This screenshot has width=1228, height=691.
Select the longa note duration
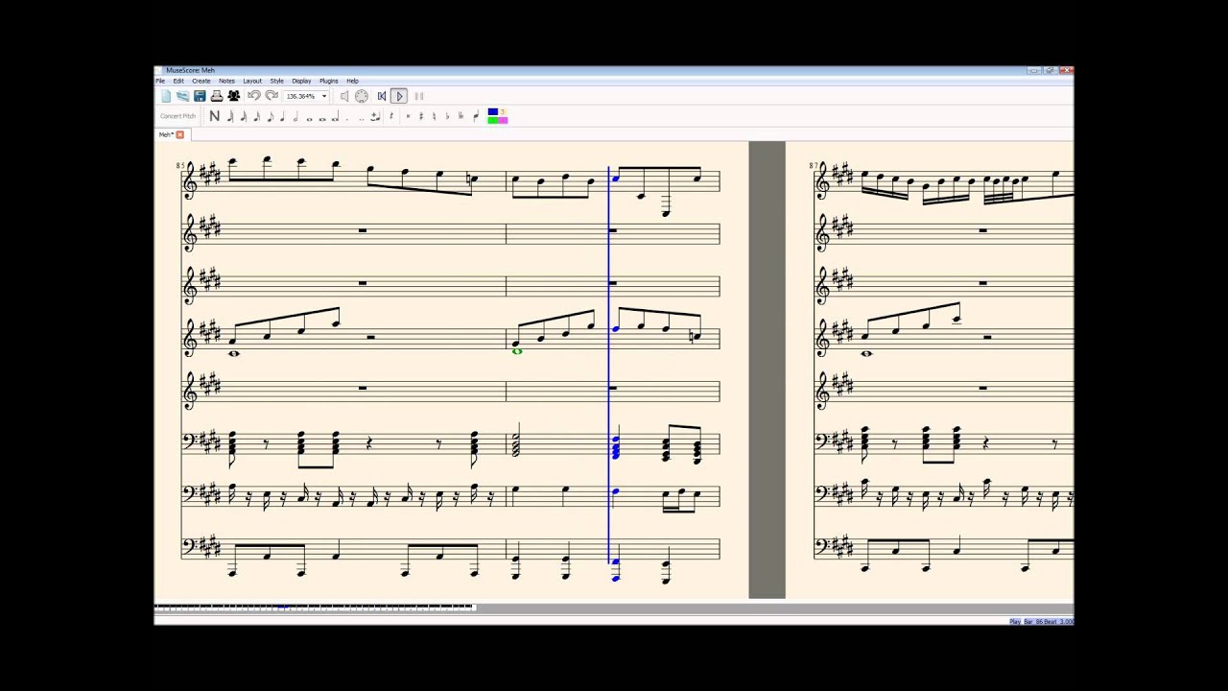coord(336,116)
